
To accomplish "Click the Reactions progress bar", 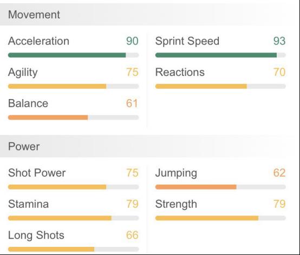I will click(x=220, y=86).
